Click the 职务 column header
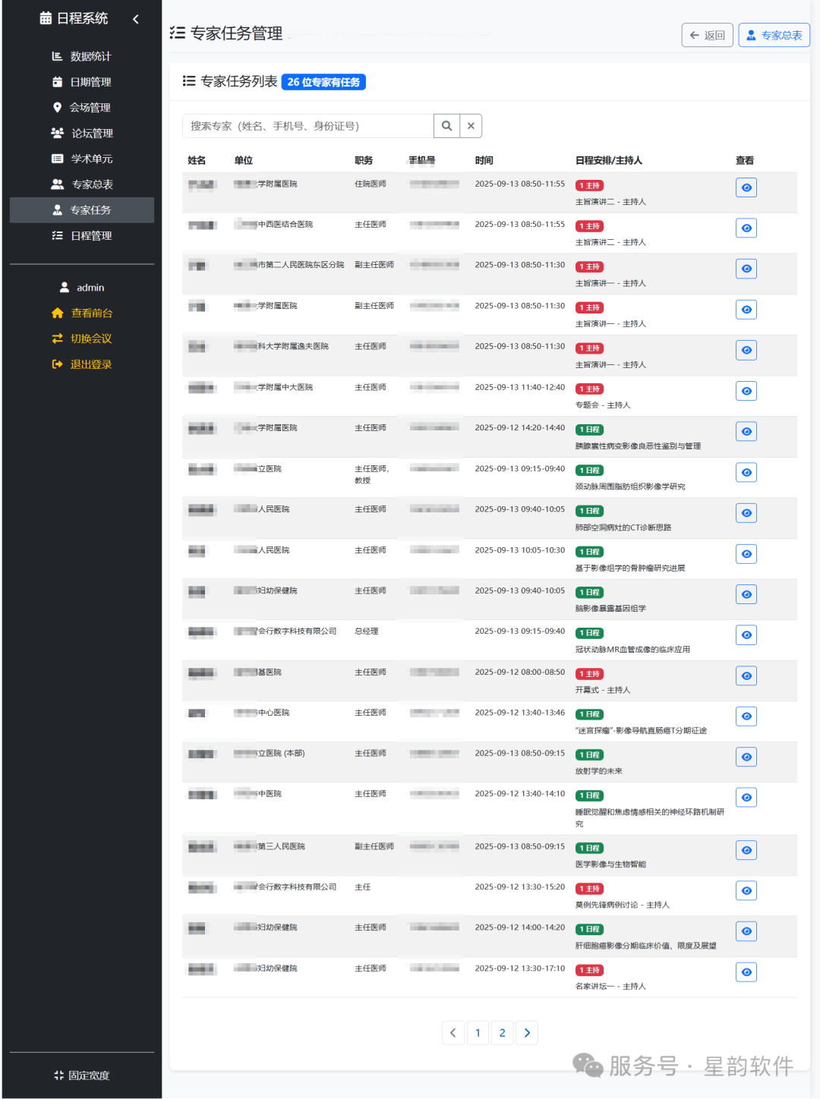Screen dimensions: 820x1099 coord(364,161)
